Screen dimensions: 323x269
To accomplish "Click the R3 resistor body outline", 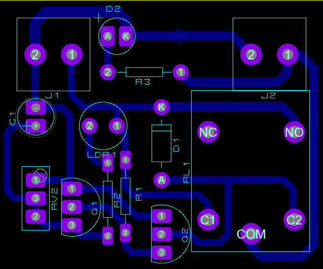I will click(144, 72).
